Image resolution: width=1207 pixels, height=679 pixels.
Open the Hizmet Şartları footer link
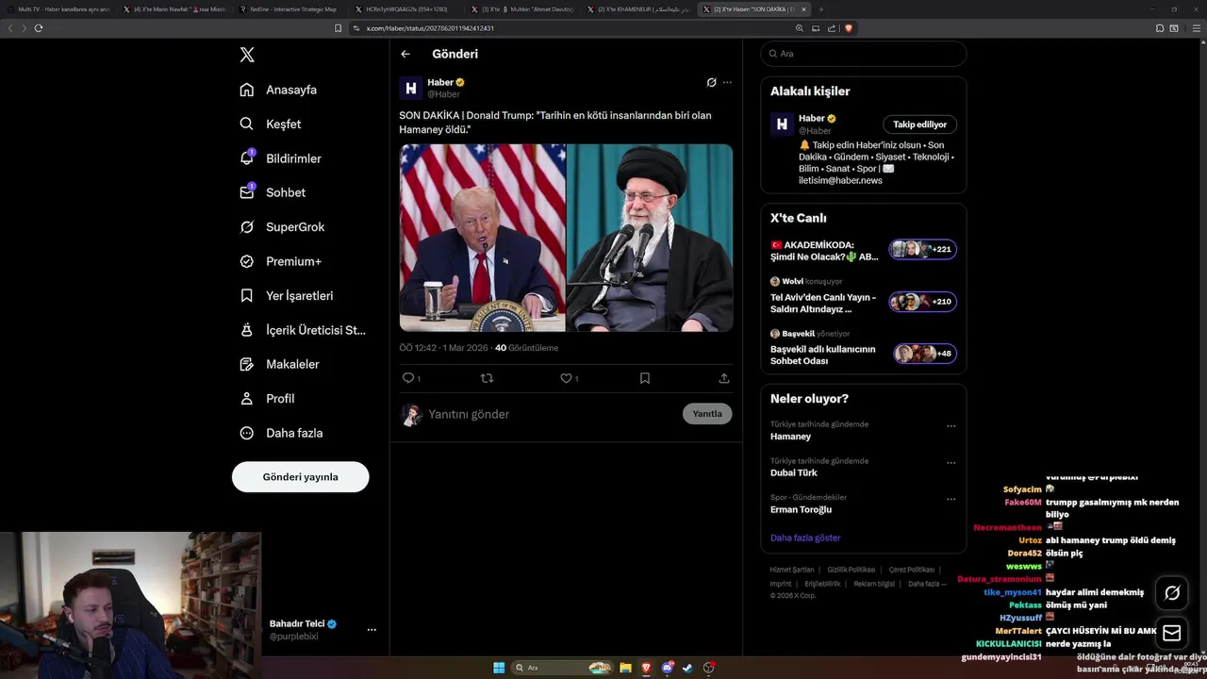[792, 570]
